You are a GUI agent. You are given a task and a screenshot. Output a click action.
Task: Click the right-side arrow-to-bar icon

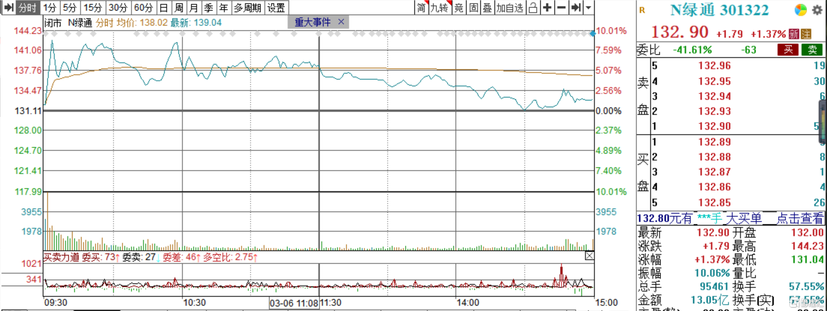point(576,7)
